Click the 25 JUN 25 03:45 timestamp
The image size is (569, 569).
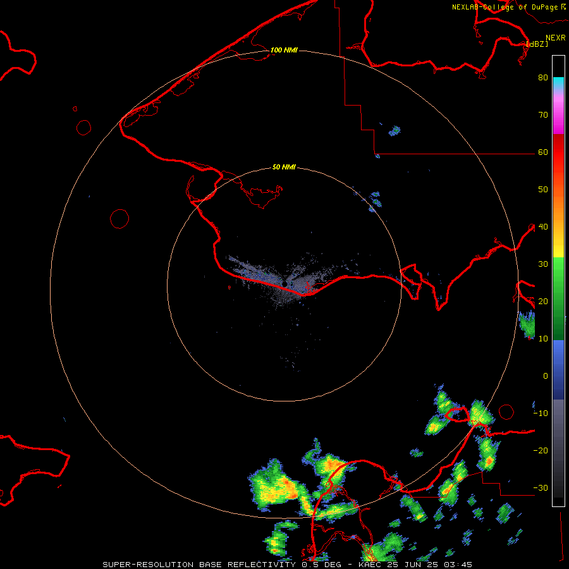(x=430, y=565)
